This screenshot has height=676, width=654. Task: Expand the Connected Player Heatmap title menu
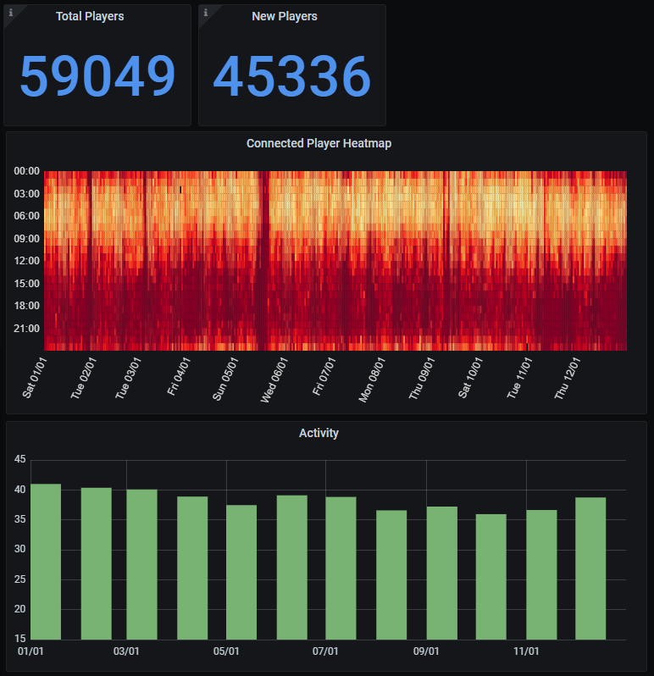(319, 143)
